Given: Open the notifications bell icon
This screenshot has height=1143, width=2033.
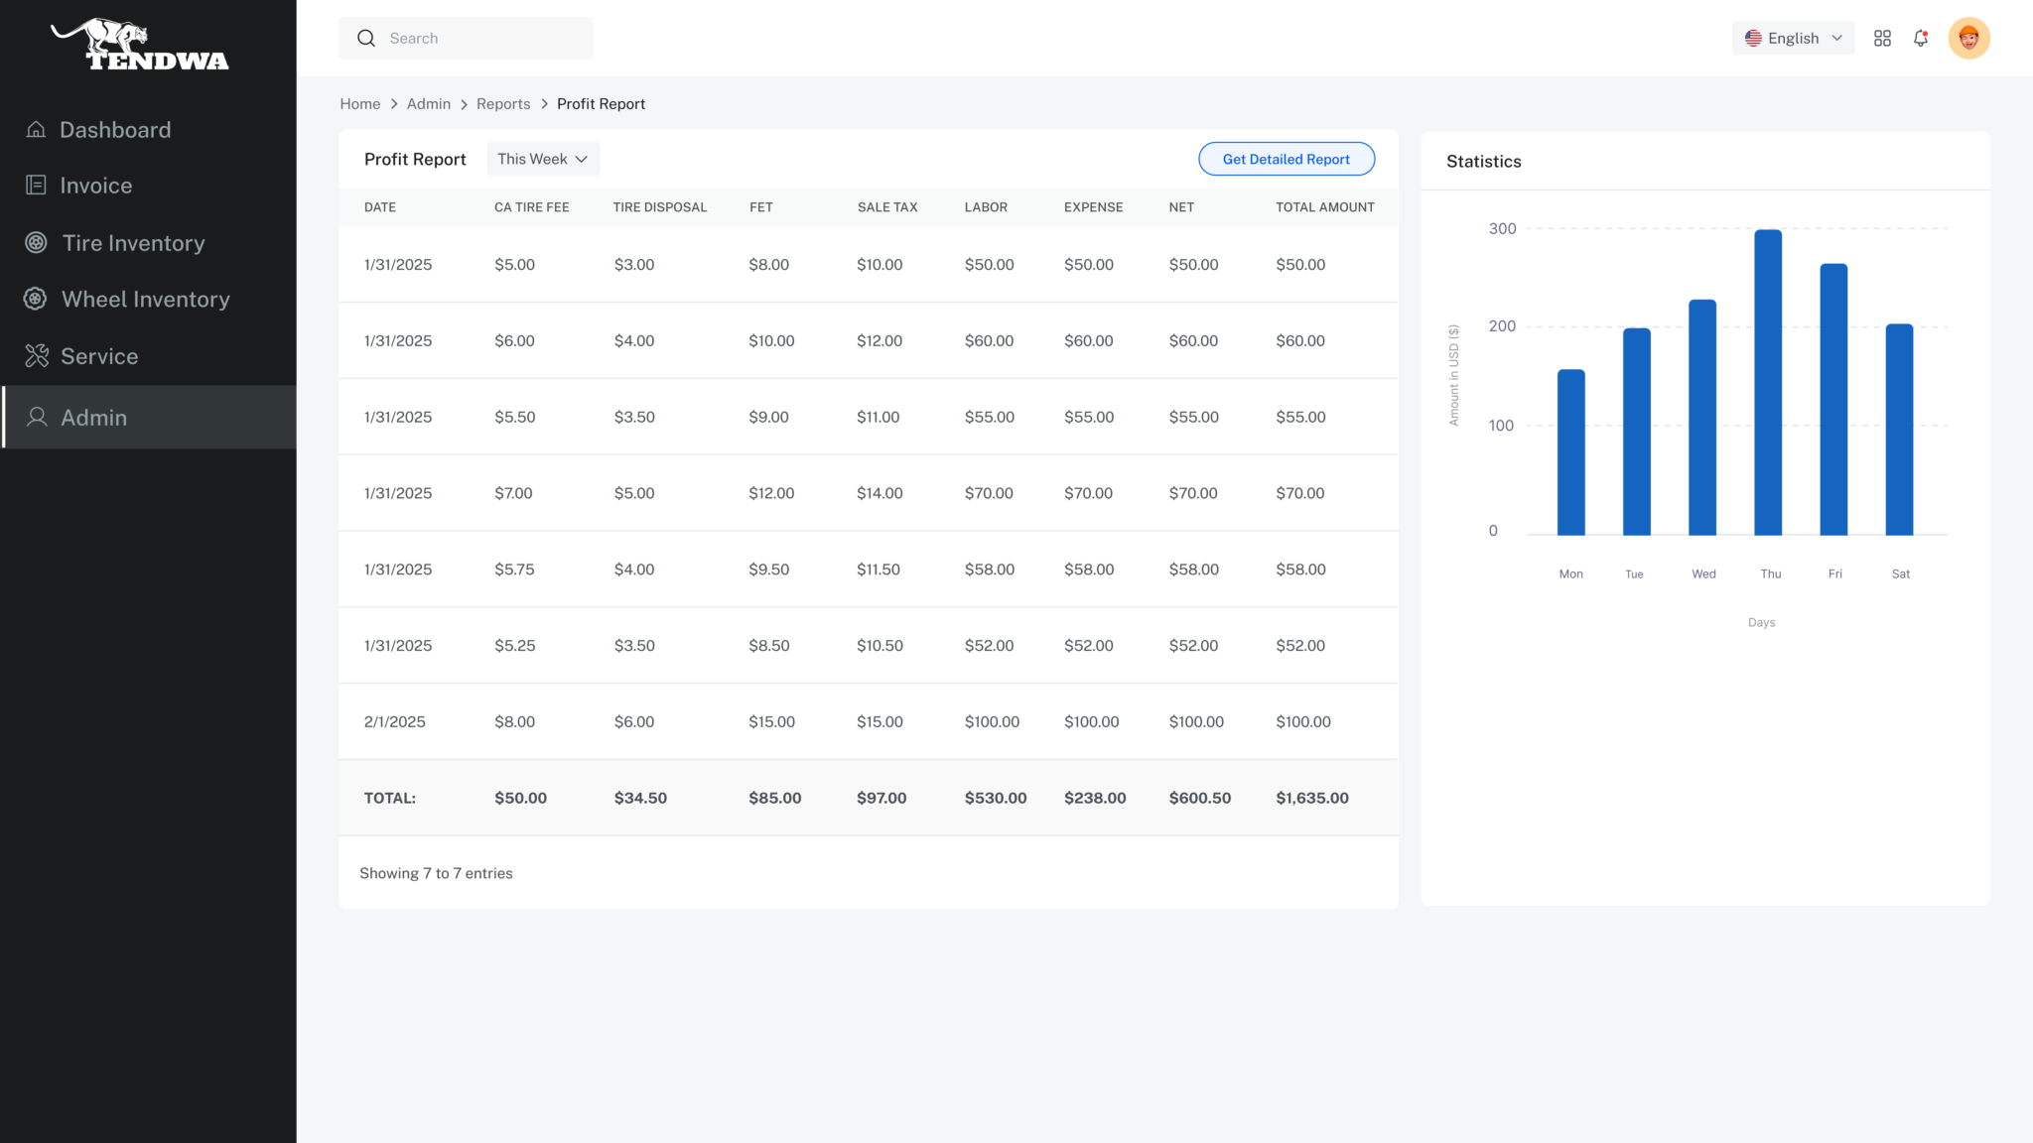Looking at the screenshot, I should tap(1921, 38).
